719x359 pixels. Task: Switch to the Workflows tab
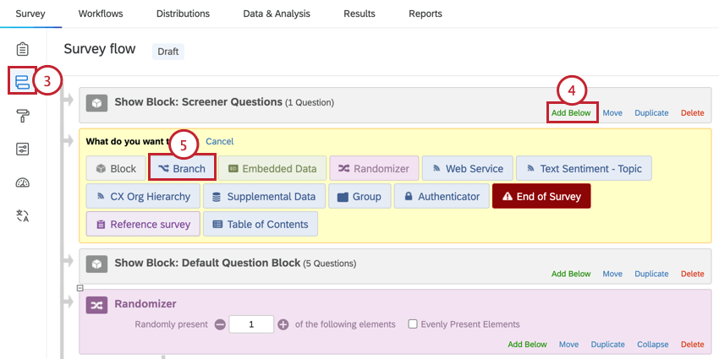(x=101, y=14)
